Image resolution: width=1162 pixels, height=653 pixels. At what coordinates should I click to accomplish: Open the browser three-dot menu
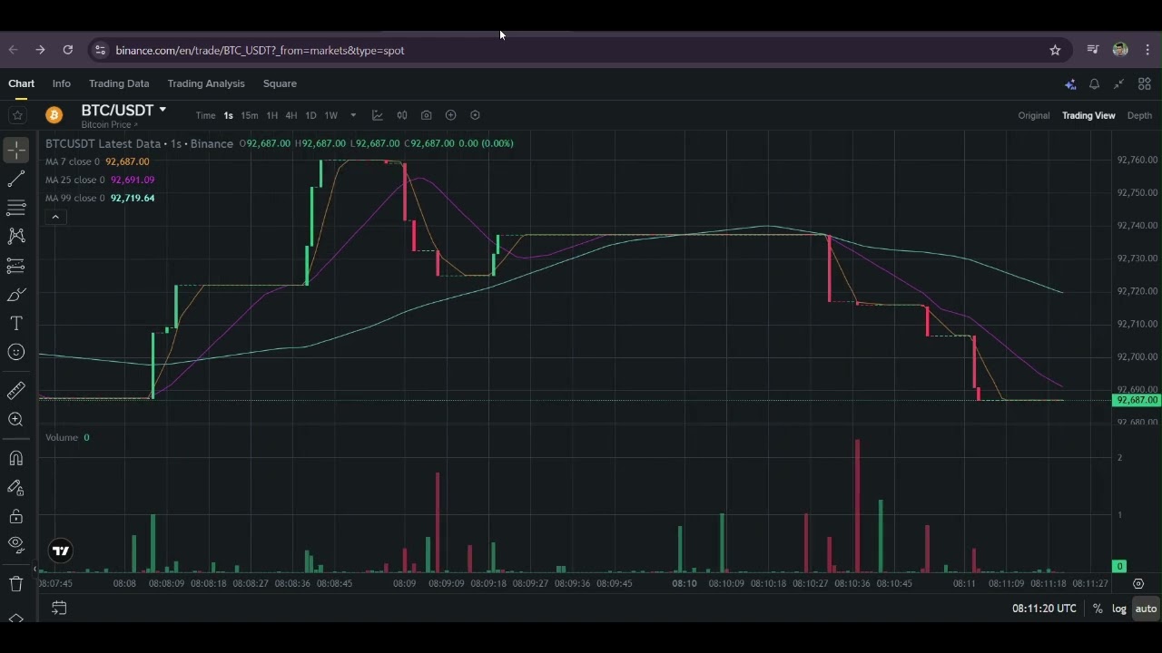[1147, 50]
